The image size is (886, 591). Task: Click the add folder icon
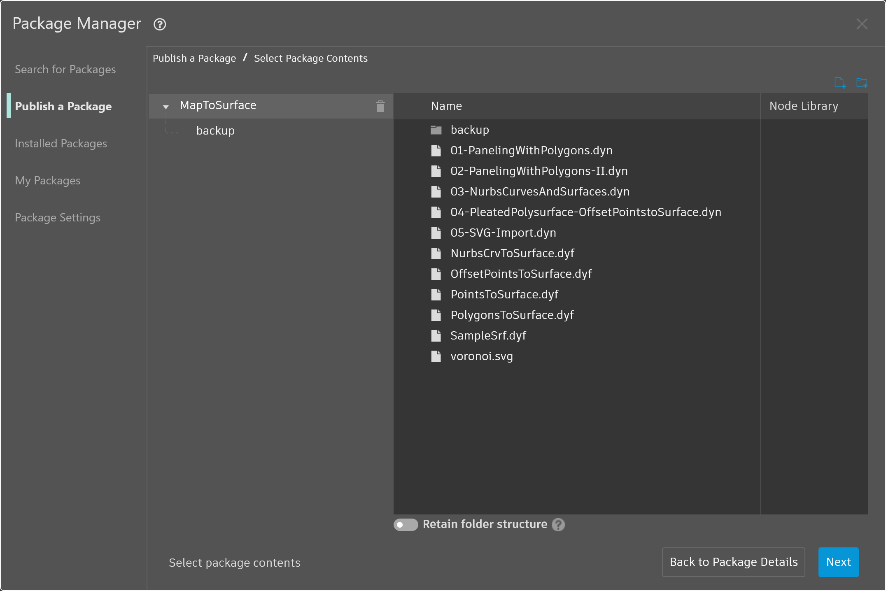pyautogui.click(x=861, y=83)
